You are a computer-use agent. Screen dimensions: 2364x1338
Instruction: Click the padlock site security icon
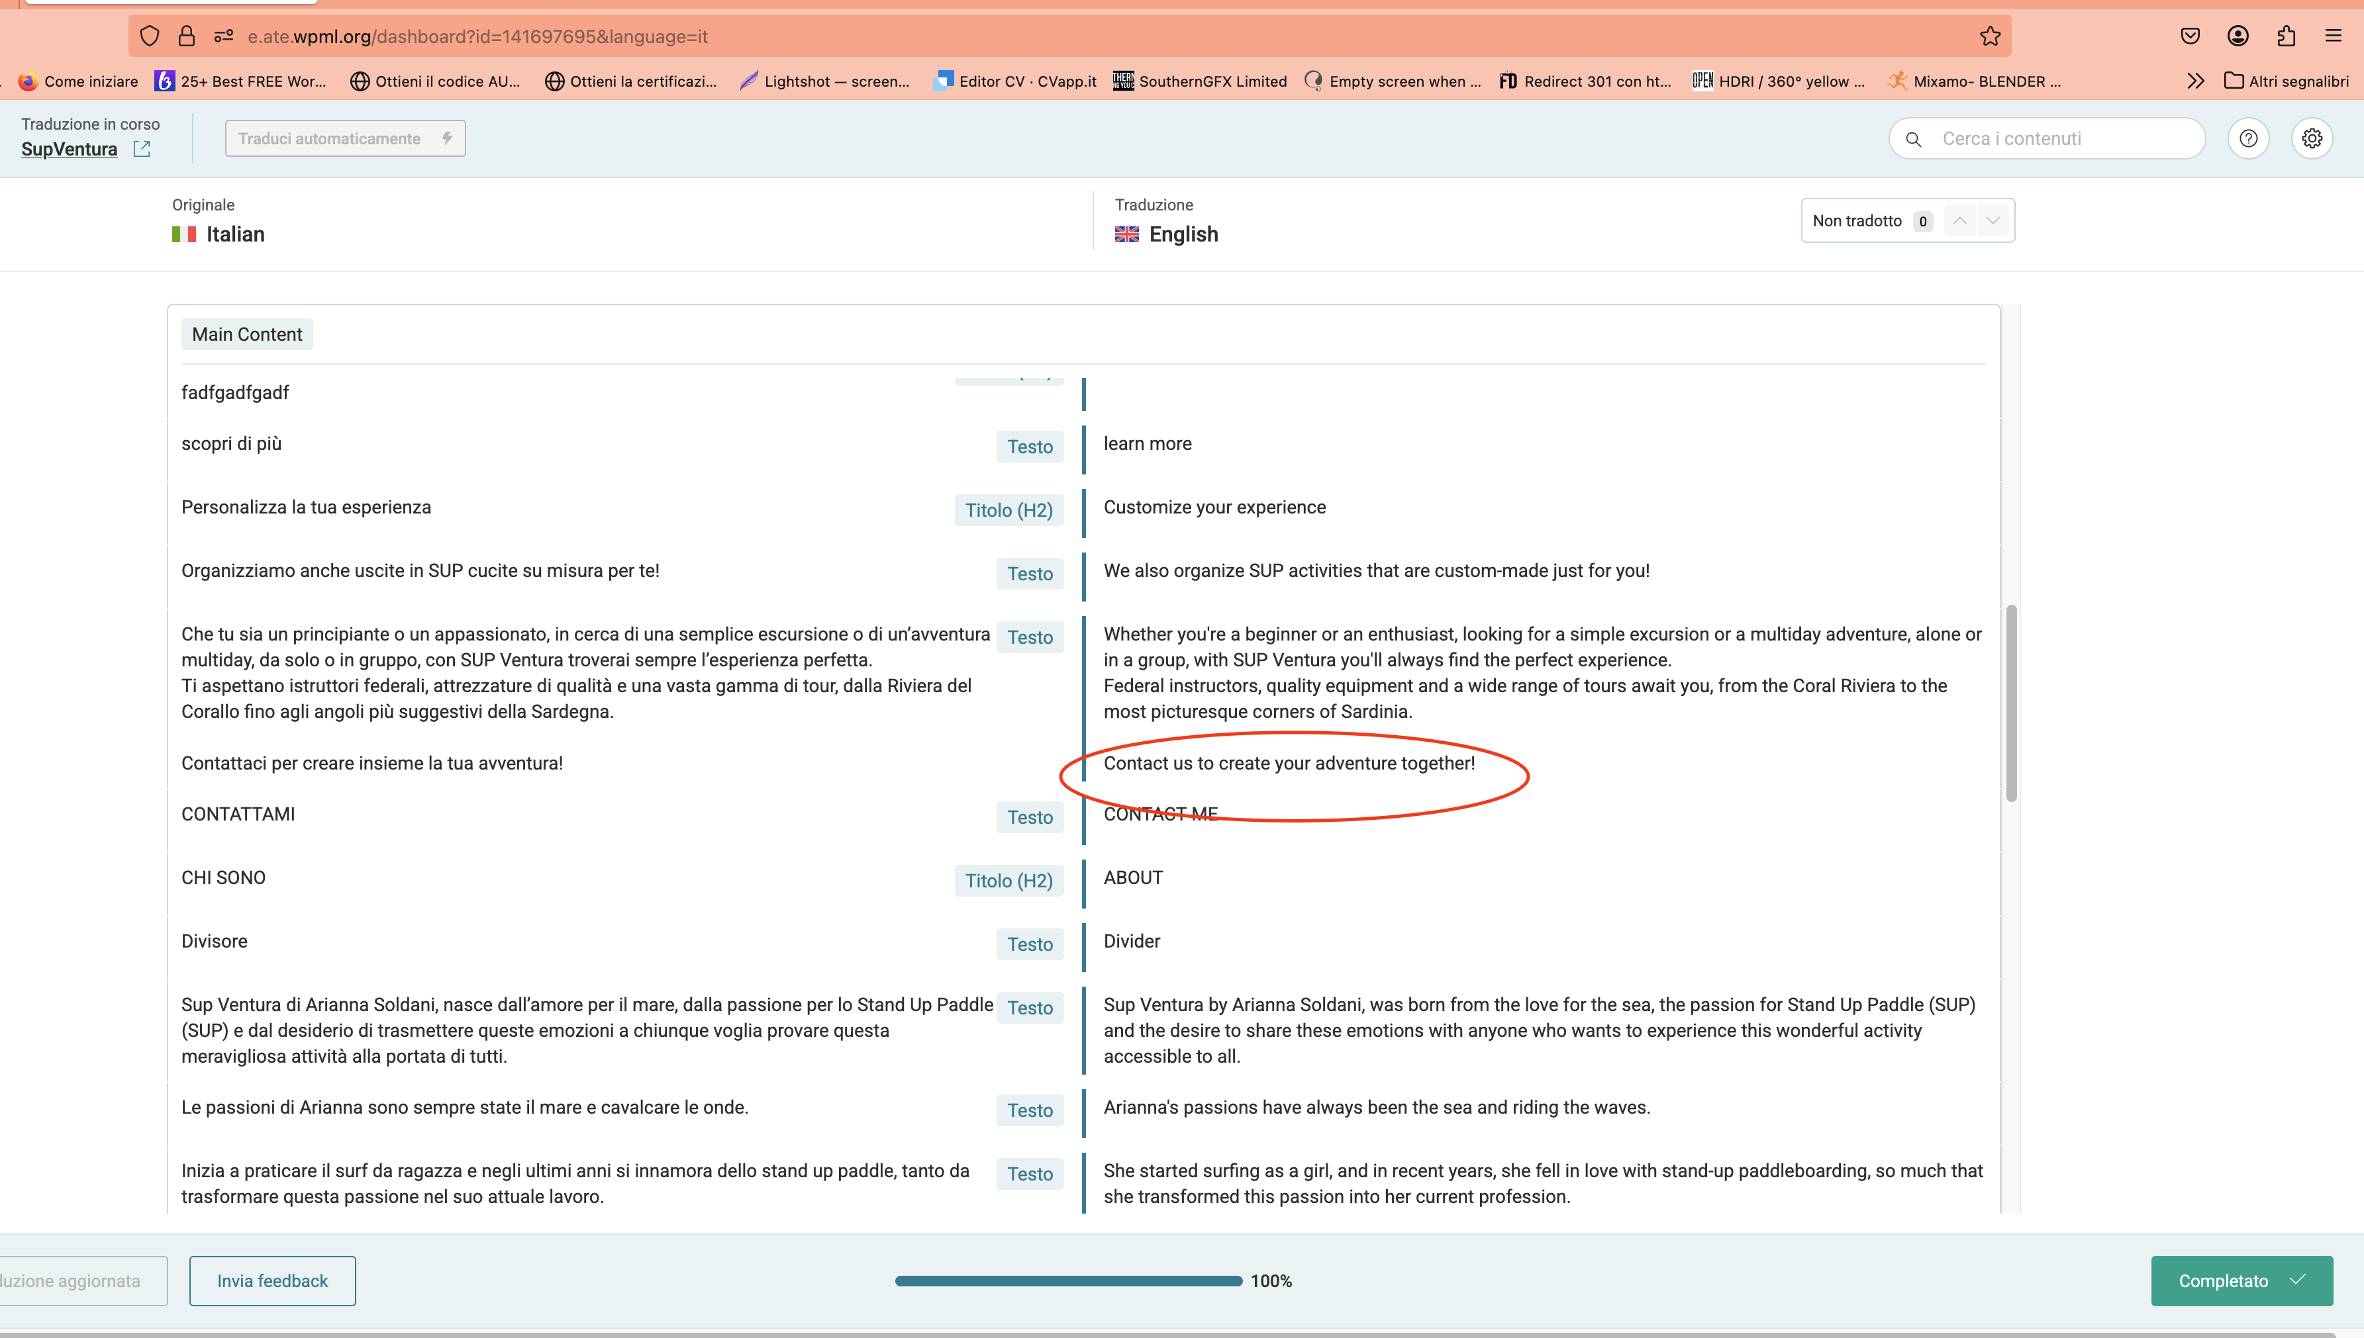(x=187, y=36)
